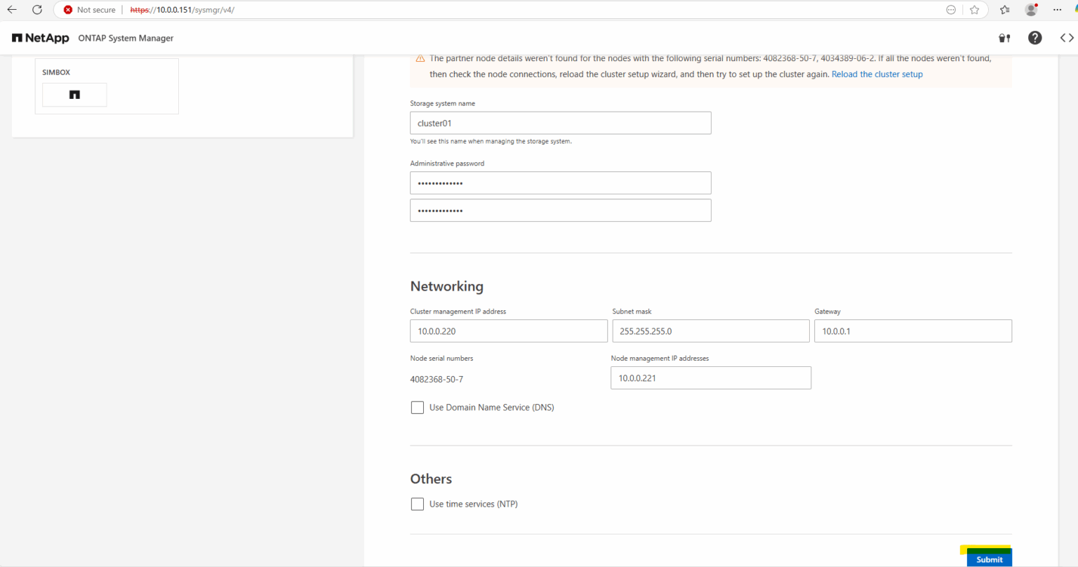Click Reload the cluster setup link

coord(877,74)
